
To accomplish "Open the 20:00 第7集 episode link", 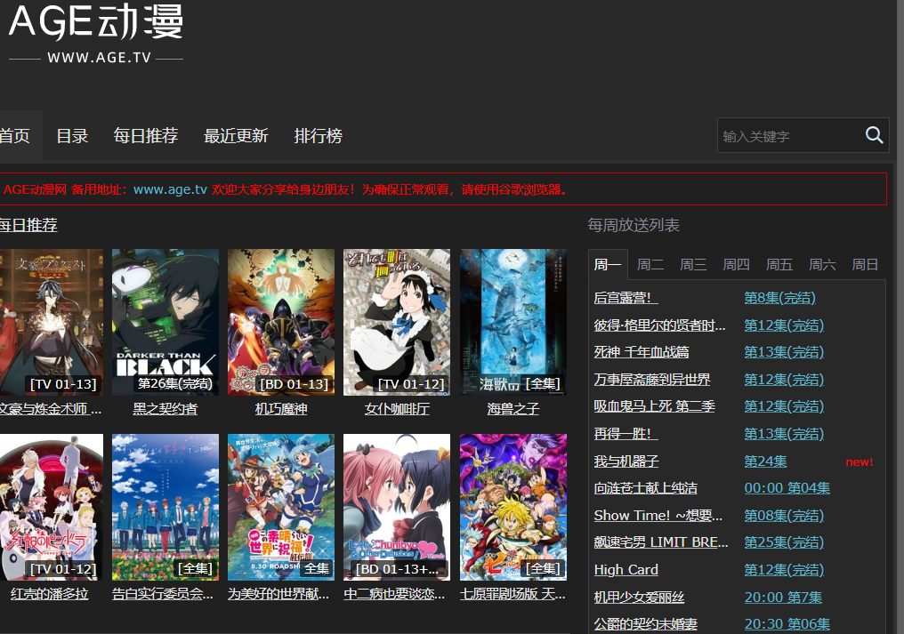I will [783, 598].
